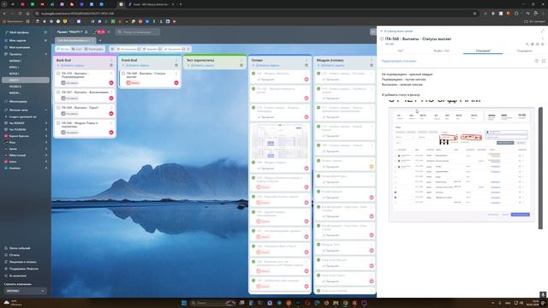Mark ITA-570 Выплаты card as complete
This screenshot has height=308, width=548.
(x=58, y=74)
